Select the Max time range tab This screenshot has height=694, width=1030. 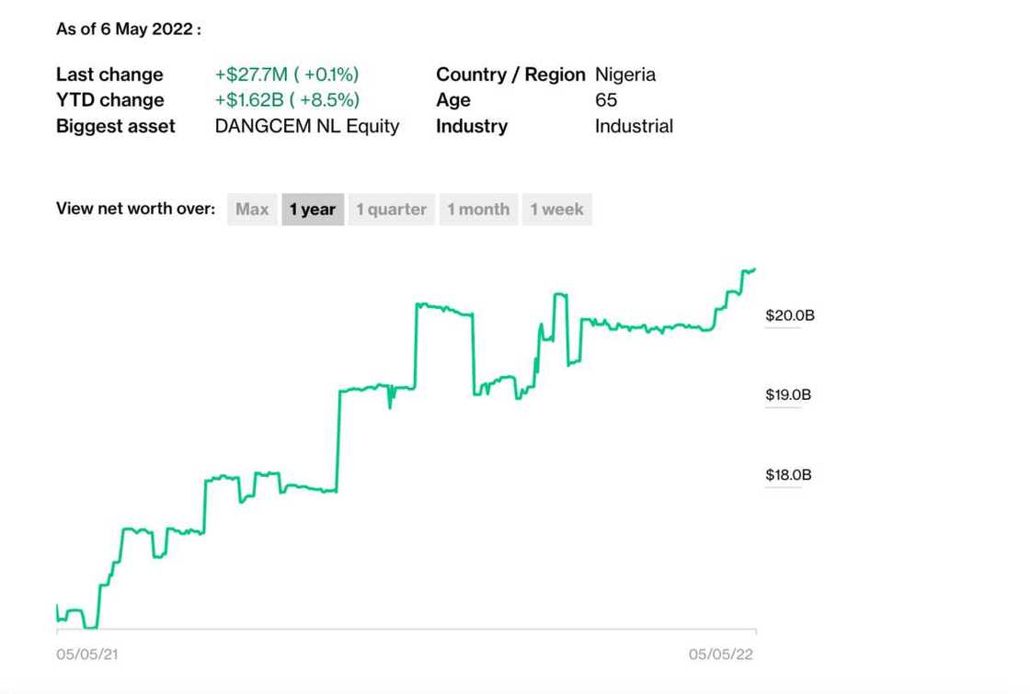click(x=252, y=210)
